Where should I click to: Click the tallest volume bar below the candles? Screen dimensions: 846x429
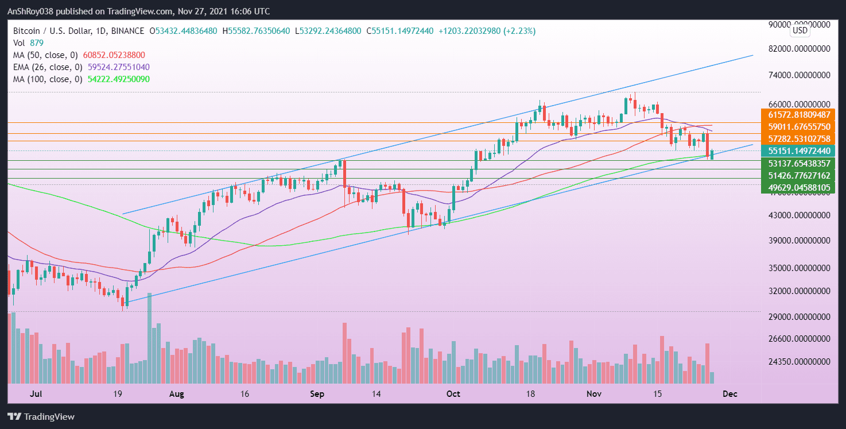[150, 339]
